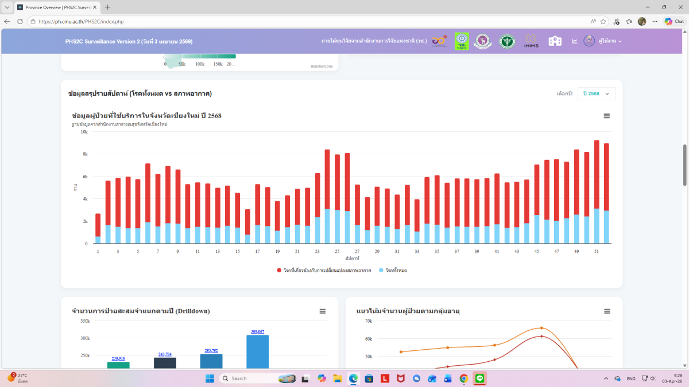Click the hospital building icon in header

coord(555,41)
